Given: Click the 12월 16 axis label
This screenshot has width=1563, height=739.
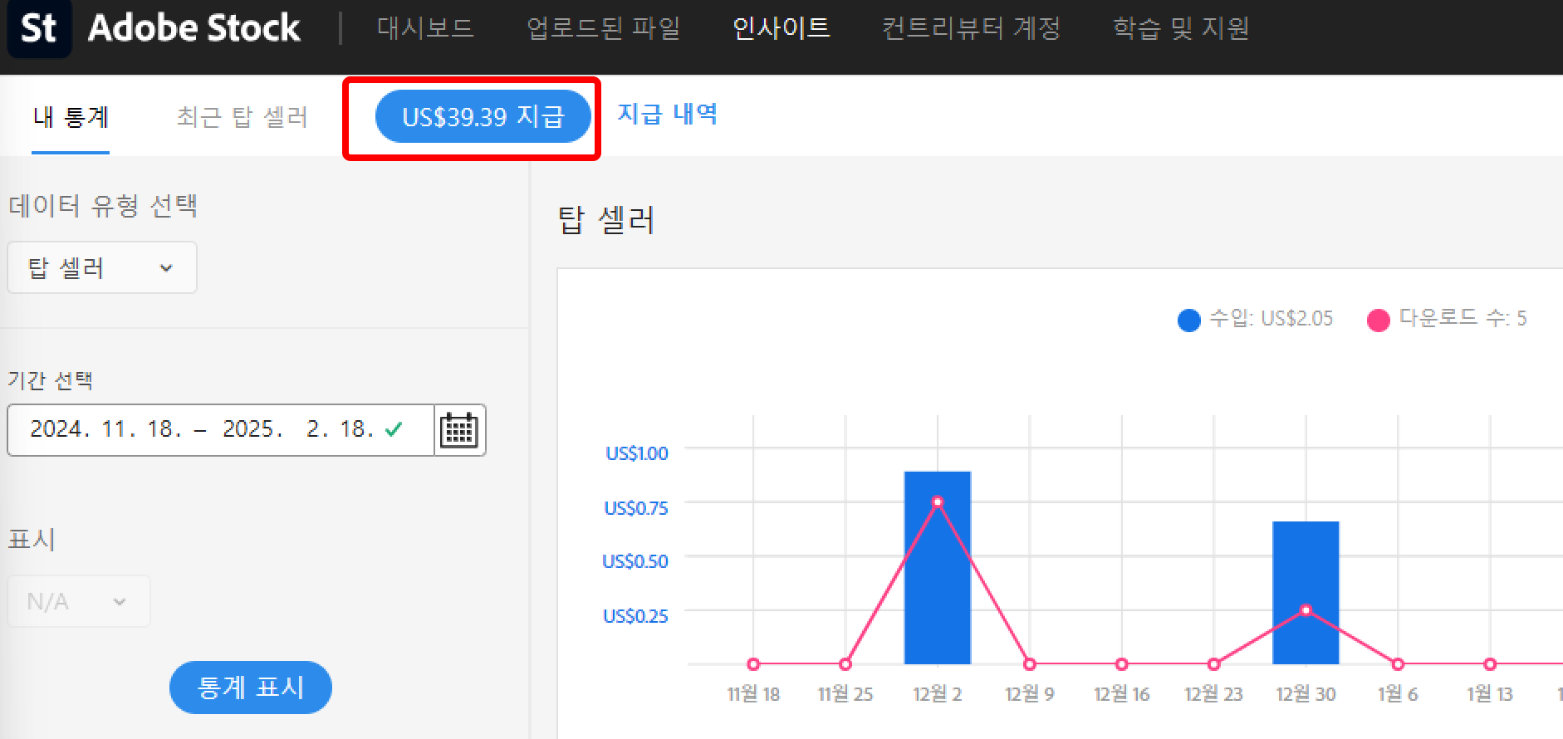Looking at the screenshot, I should coord(1122,694).
